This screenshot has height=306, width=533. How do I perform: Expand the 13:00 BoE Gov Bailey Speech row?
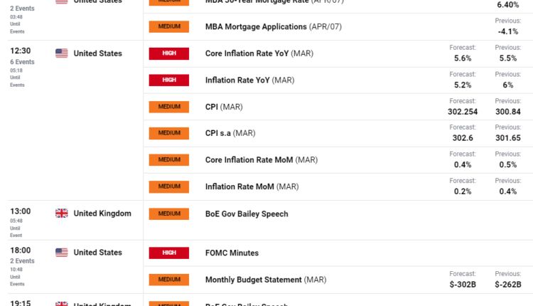[x=247, y=213]
